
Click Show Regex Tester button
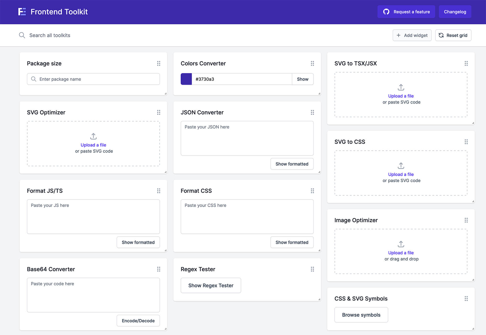pos(211,285)
